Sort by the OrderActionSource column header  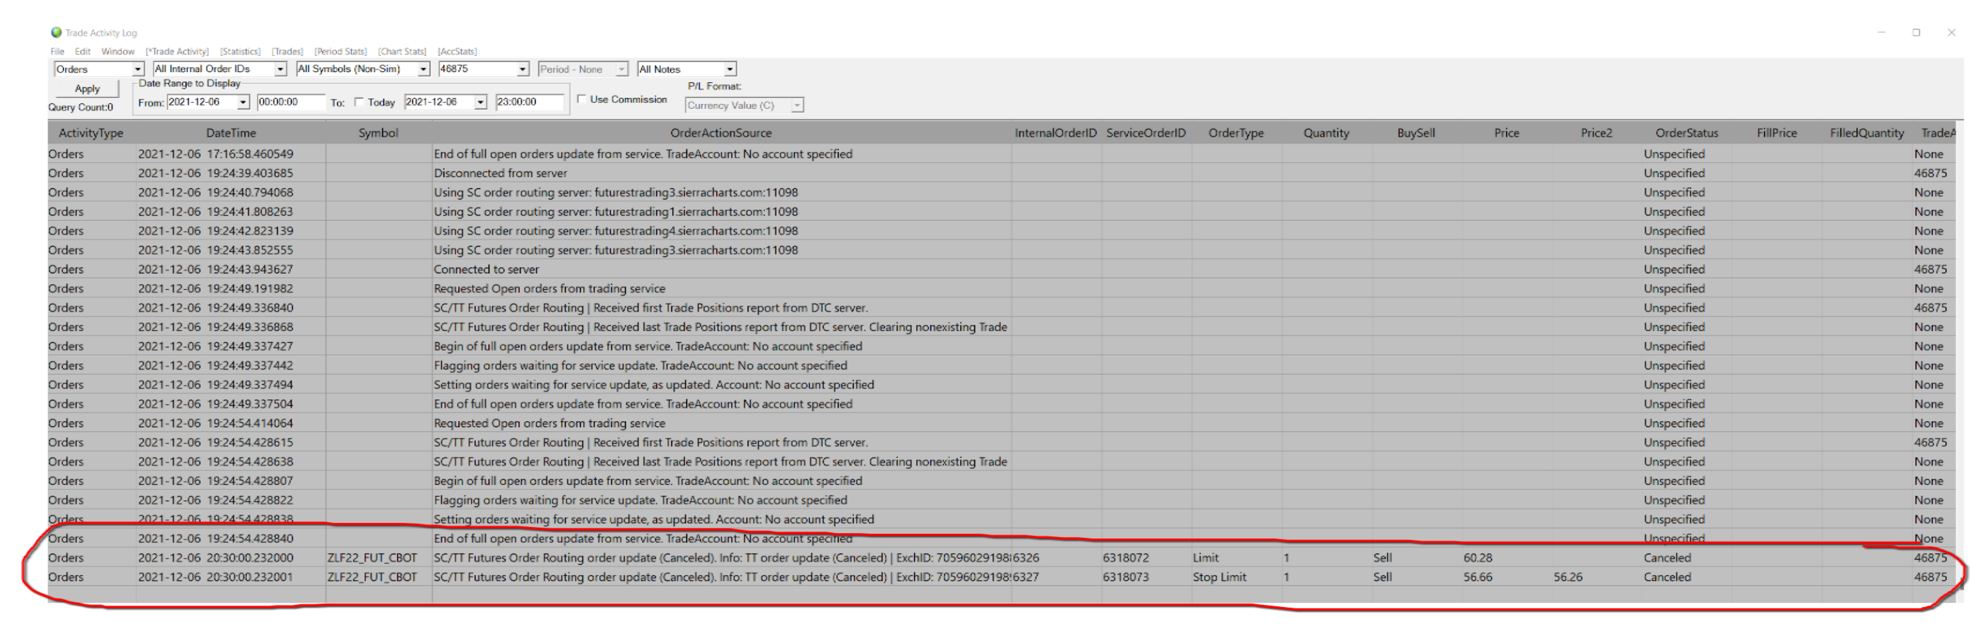(x=721, y=133)
